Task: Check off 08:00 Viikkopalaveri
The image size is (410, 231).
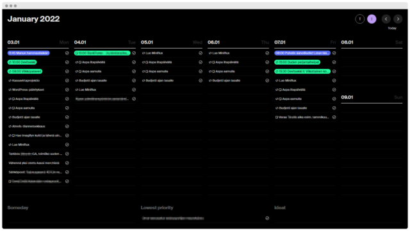Action: pyautogui.click(x=67, y=71)
